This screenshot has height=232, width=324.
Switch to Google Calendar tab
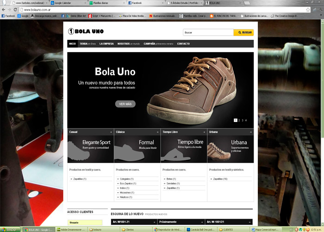67,3
